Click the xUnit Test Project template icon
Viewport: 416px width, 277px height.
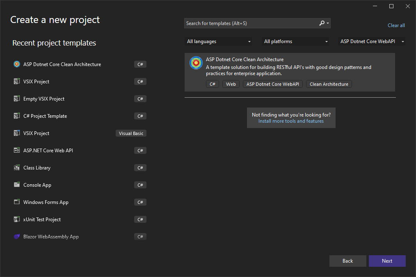tap(16, 219)
